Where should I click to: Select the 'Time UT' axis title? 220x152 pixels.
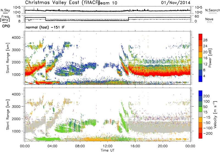108,150
